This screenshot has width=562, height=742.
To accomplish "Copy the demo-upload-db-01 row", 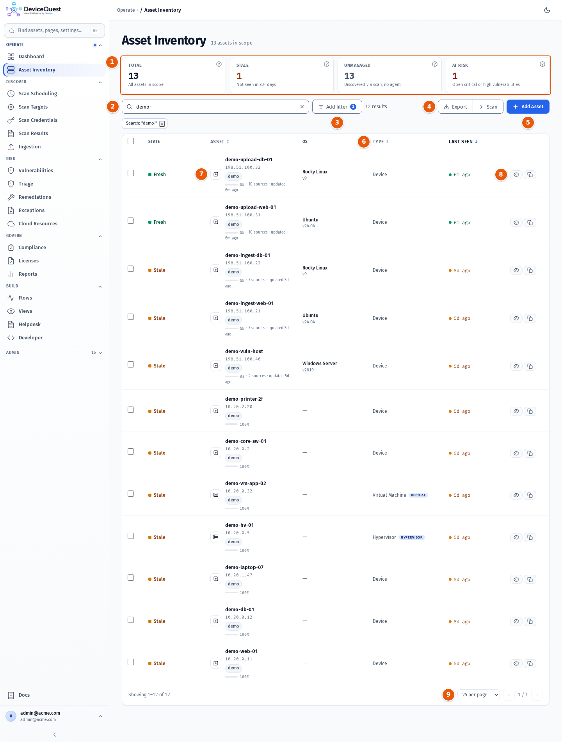I will [530, 175].
